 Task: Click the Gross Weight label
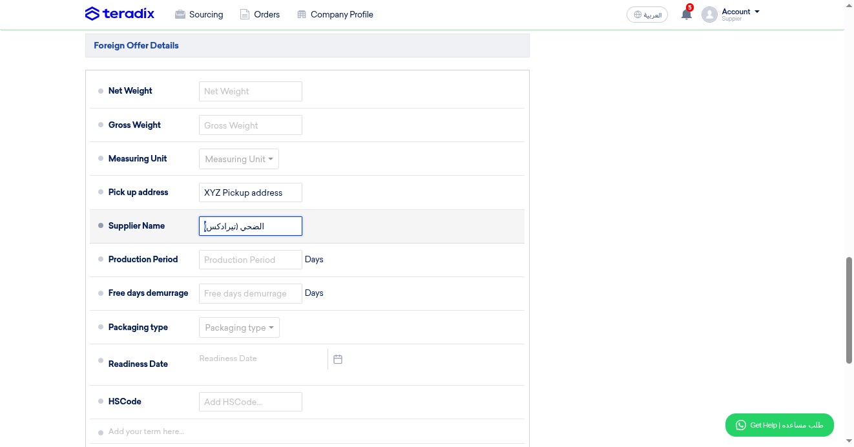[134, 125]
